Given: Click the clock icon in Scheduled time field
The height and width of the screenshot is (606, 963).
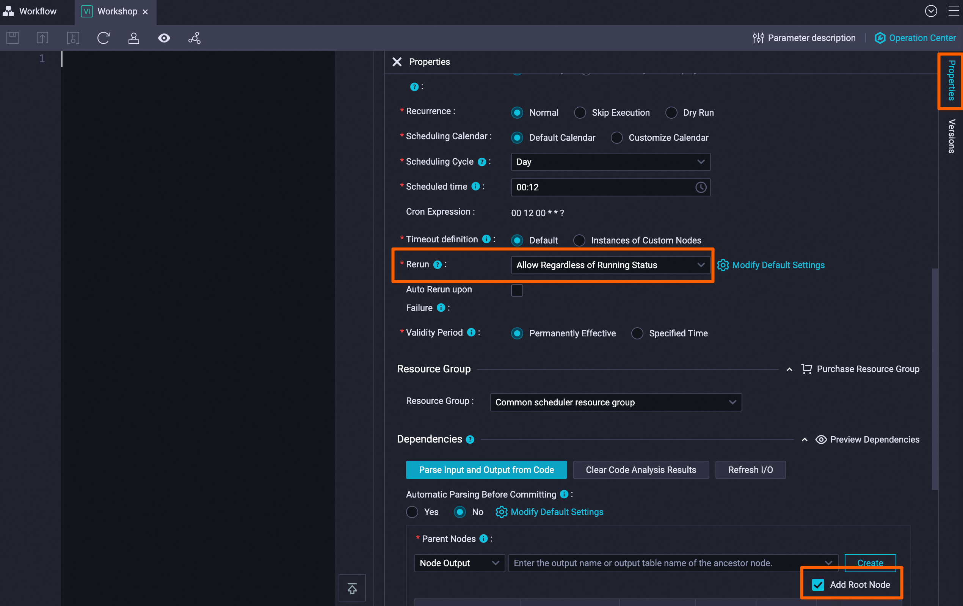Looking at the screenshot, I should point(701,187).
